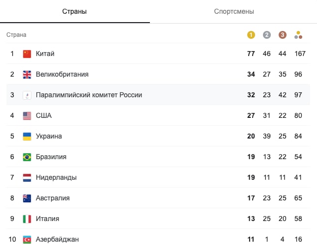Click the USA flag icon

click(27, 116)
